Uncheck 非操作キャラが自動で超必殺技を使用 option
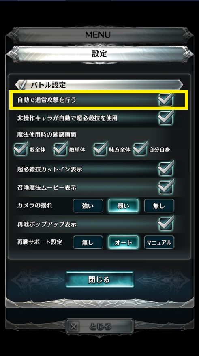 point(166,118)
